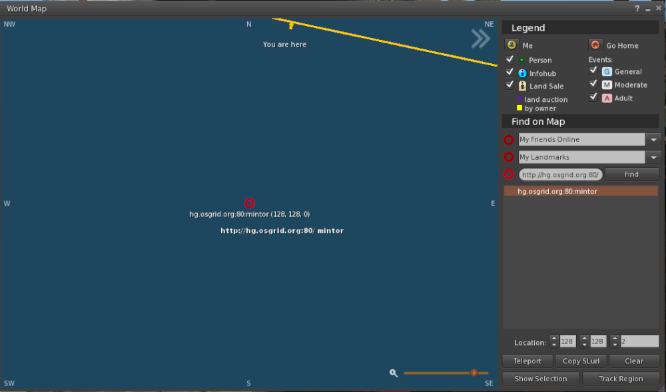Expand the My Friends Online dropdown

tap(653, 140)
